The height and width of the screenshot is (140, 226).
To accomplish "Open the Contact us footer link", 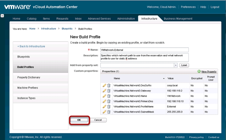I will [x=214, y=137].
